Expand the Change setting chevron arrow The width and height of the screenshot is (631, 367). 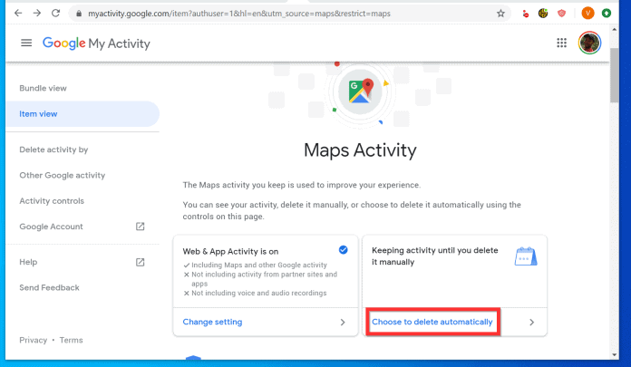tap(342, 322)
